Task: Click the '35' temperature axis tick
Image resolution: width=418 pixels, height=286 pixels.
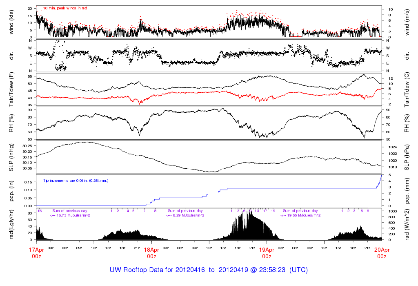Action: click(30, 105)
